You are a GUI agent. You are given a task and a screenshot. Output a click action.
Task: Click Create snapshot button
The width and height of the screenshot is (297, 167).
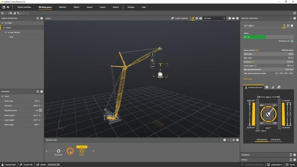pos(180,18)
